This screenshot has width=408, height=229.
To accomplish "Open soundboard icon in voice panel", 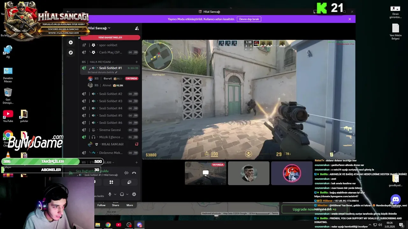I will pos(129,182).
